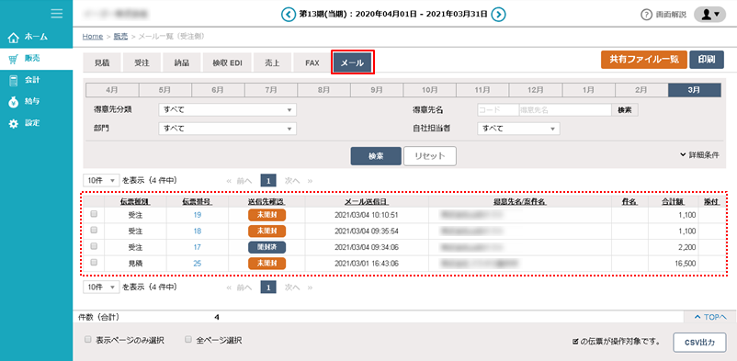This screenshot has width=737, height=361.
Task: Select the 7月 month tab
Action: 271,90
